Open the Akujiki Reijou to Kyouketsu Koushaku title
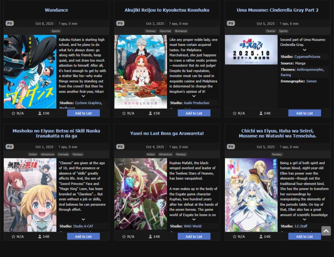 (x=167, y=10)
